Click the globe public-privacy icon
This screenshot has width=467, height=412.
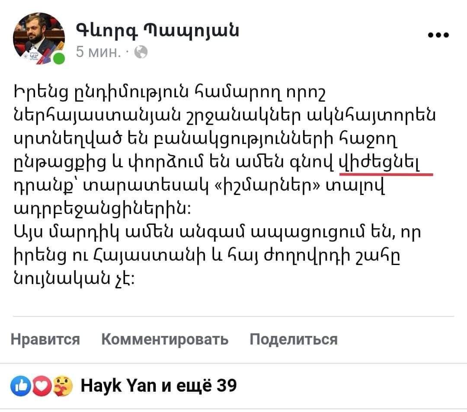(x=141, y=53)
